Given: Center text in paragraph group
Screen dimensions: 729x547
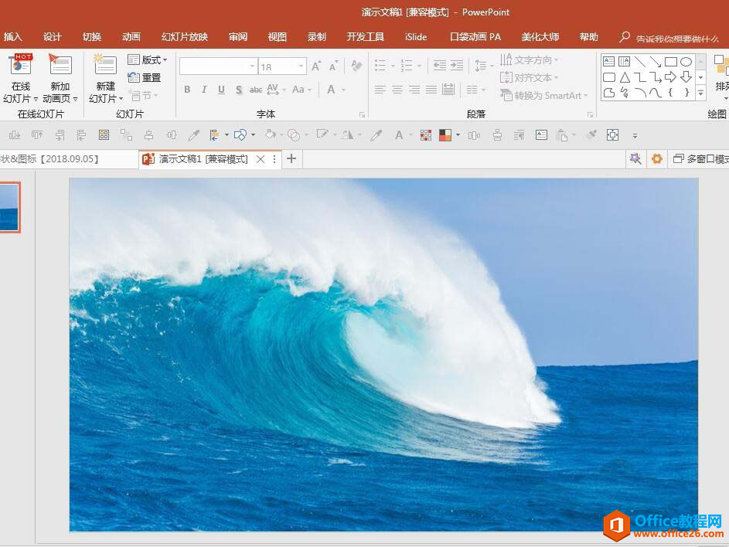Looking at the screenshot, I should coord(397,89).
